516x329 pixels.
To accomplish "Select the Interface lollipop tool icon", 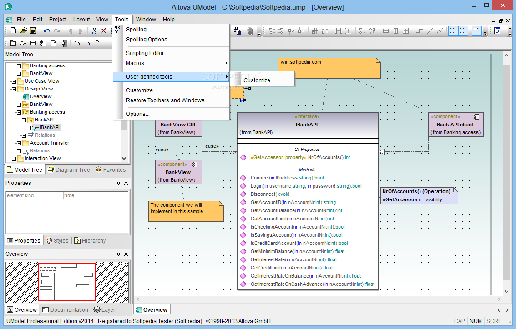I will pyautogui.click(x=23, y=43).
